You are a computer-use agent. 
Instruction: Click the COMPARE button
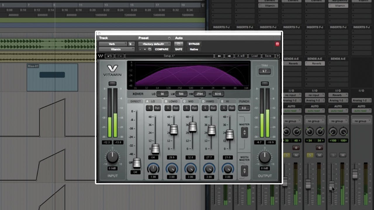coord(162,49)
